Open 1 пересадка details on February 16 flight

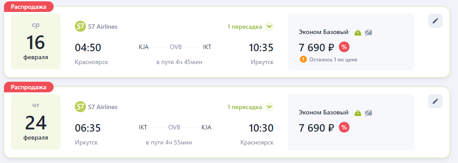click(245, 27)
